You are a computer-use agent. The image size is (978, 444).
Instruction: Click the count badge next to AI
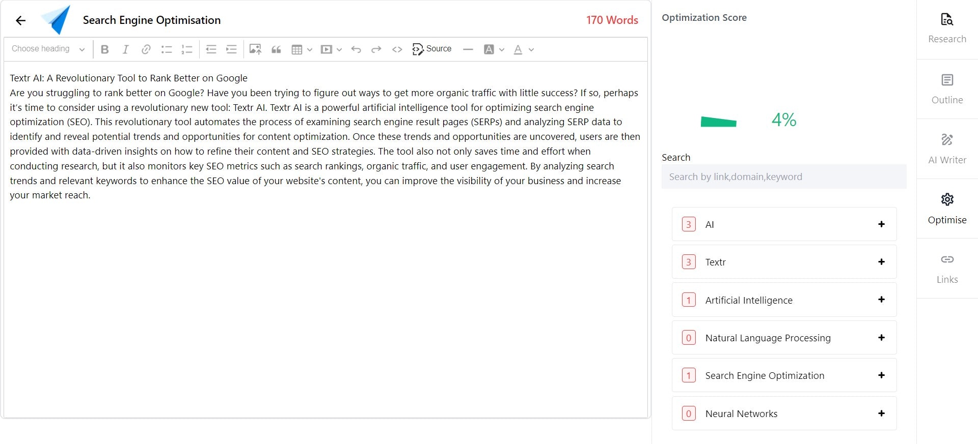689,224
